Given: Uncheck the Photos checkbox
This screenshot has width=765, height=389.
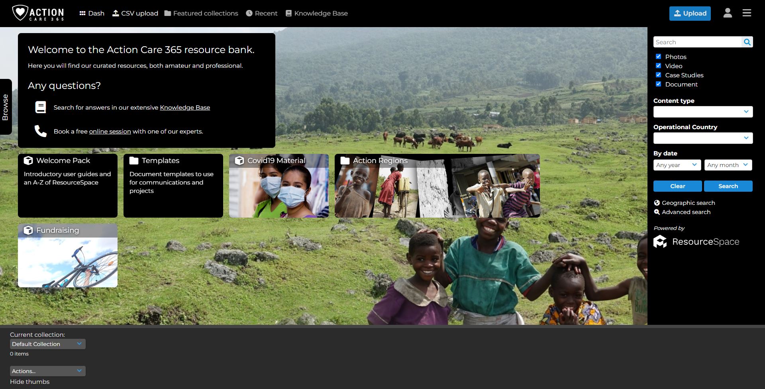Looking at the screenshot, I should click(x=658, y=57).
